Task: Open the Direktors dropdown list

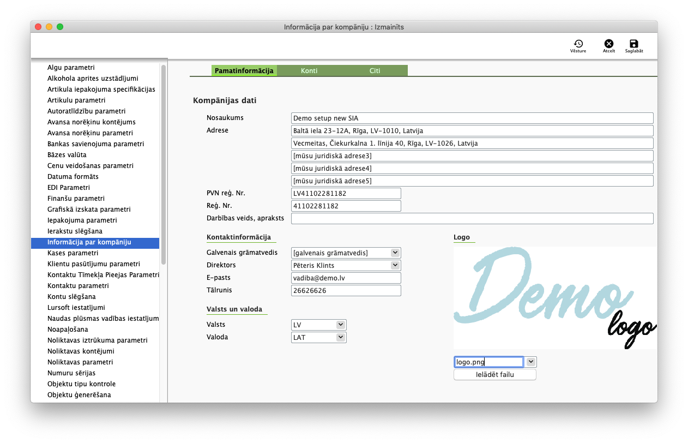Action: [395, 265]
